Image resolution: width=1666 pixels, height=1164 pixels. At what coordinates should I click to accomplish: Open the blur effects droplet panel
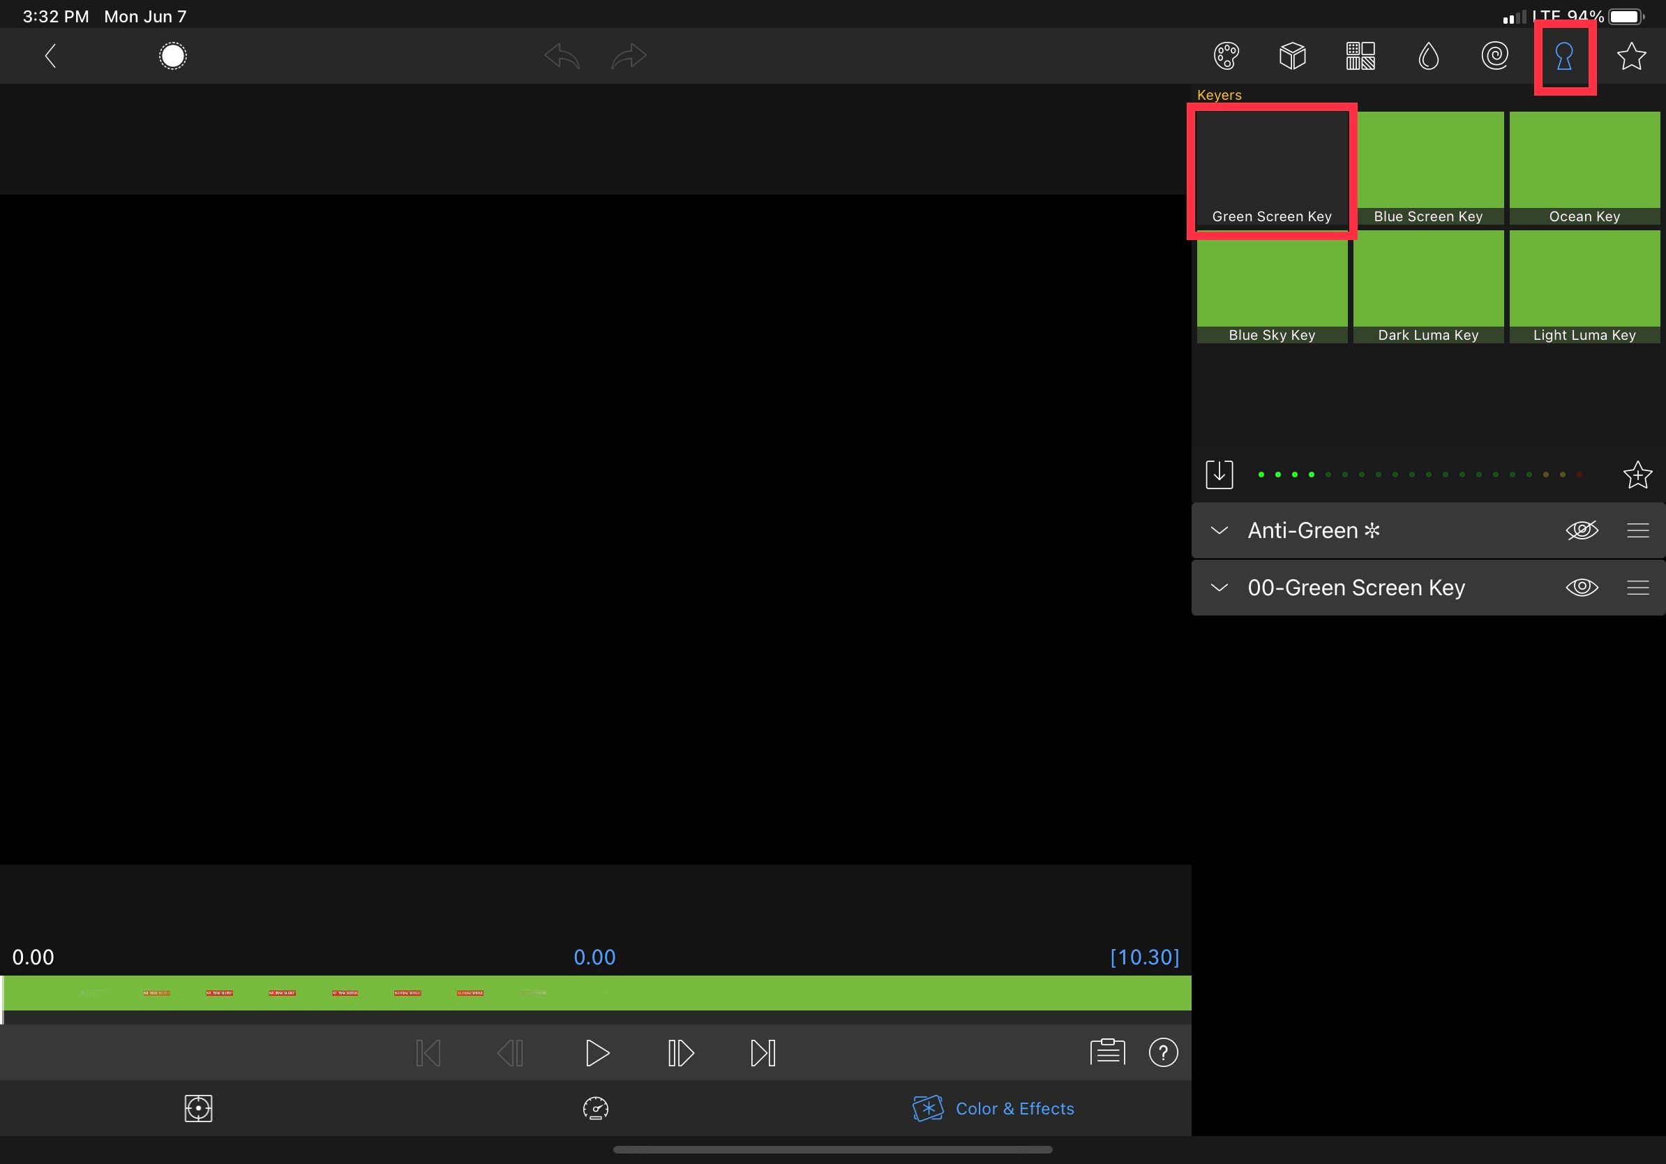click(1427, 56)
